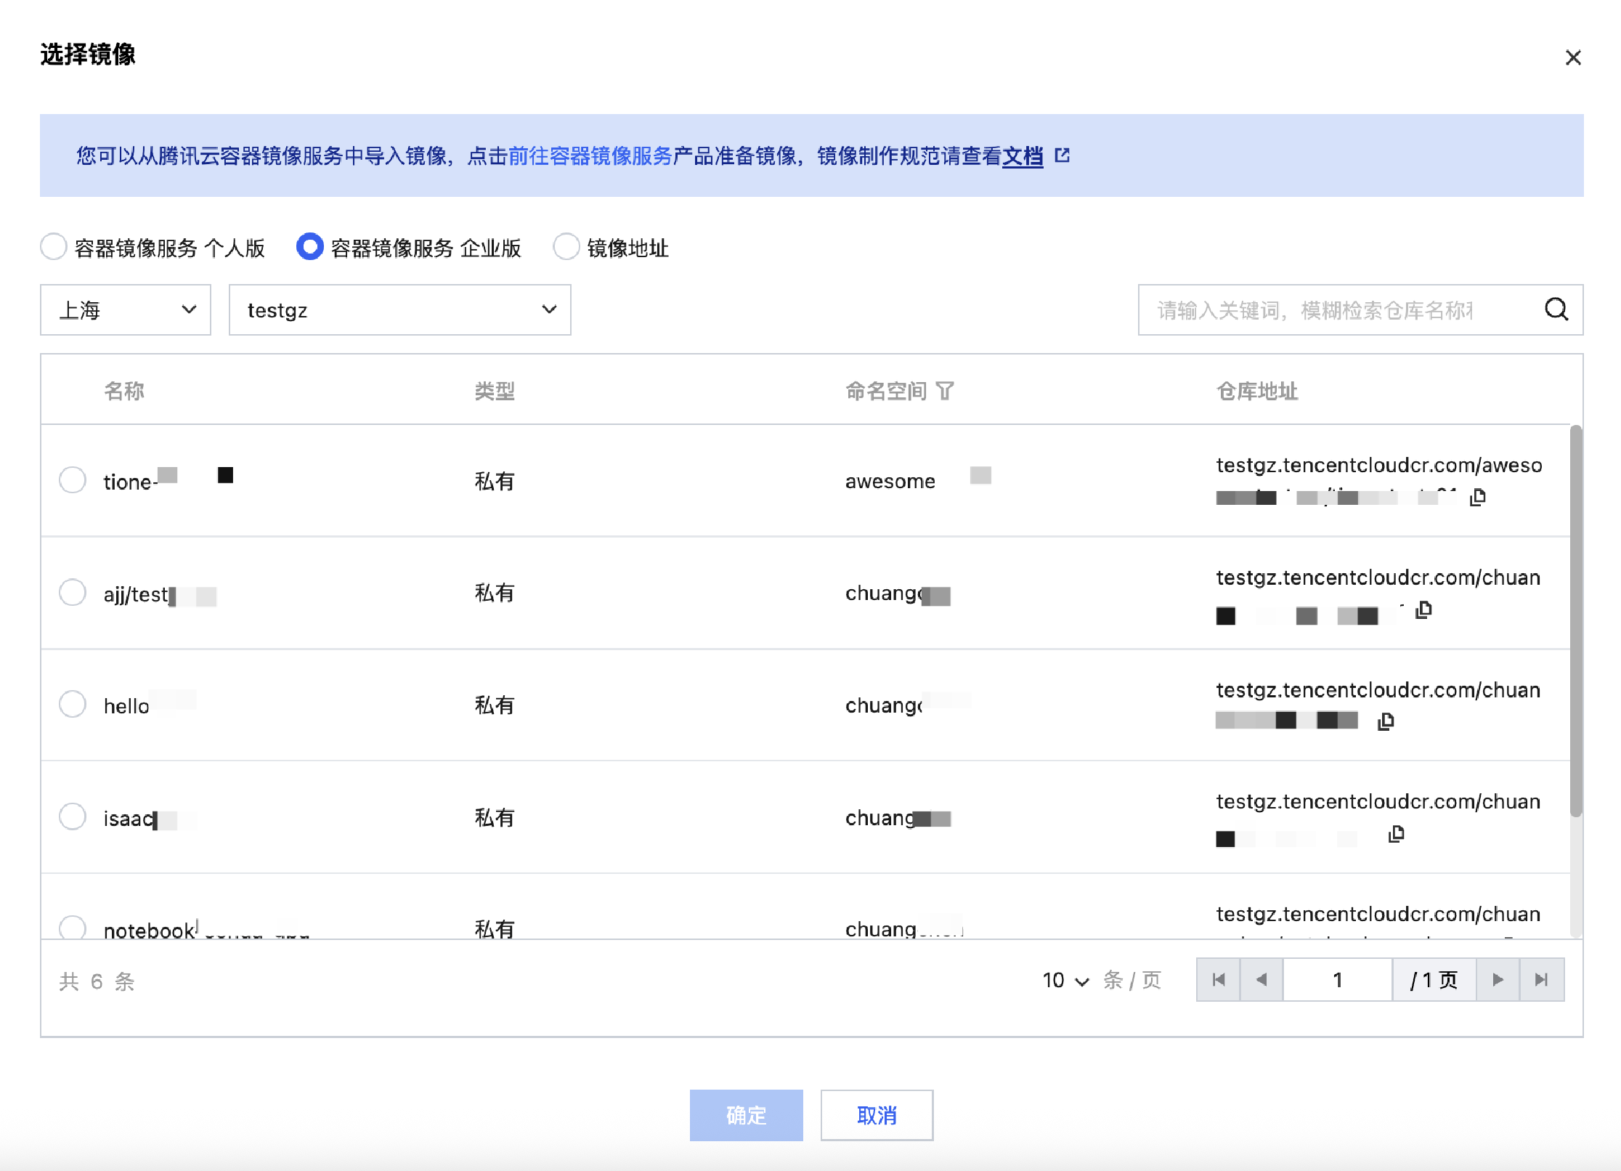Select the hello image row radio
Screen dimensions: 1621x1171
(73, 704)
